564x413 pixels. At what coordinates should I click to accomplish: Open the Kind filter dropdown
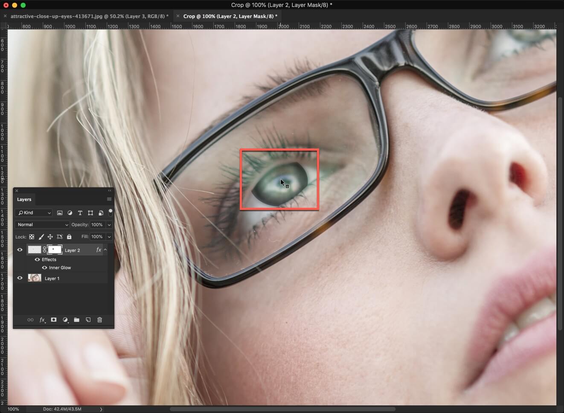click(x=34, y=213)
